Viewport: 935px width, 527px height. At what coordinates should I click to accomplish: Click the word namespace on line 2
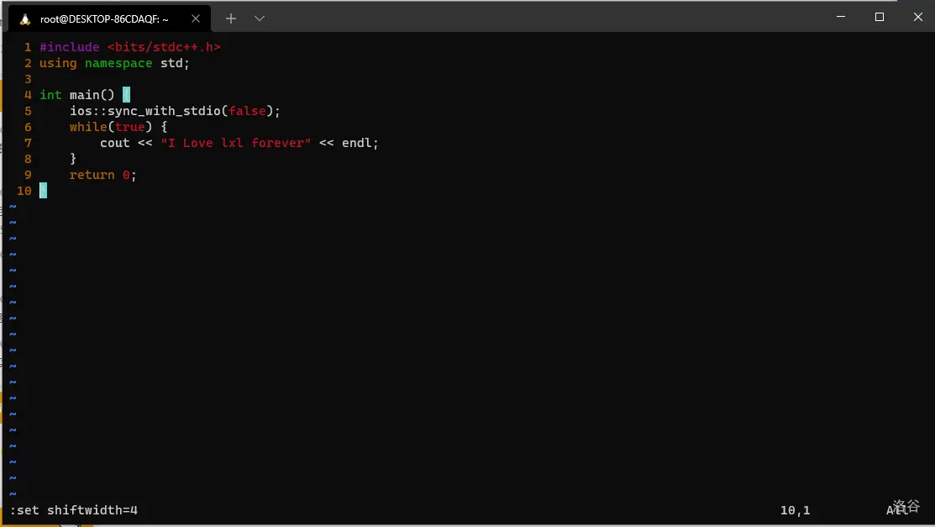tap(118, 63)
